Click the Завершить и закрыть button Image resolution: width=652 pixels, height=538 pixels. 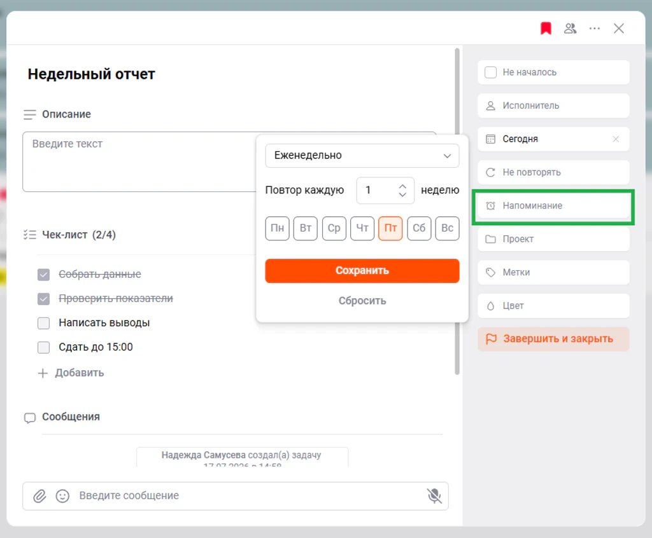pyautogui.click(x=553, y=339)
